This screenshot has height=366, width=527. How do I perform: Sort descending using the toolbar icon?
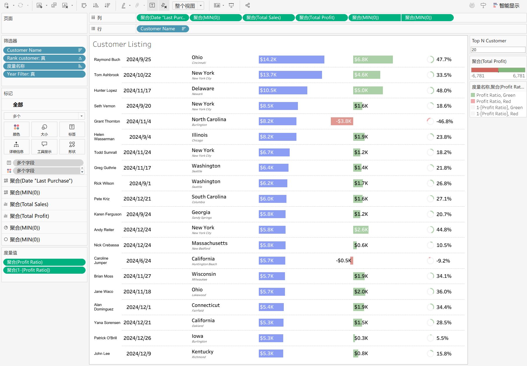(107, 5)
